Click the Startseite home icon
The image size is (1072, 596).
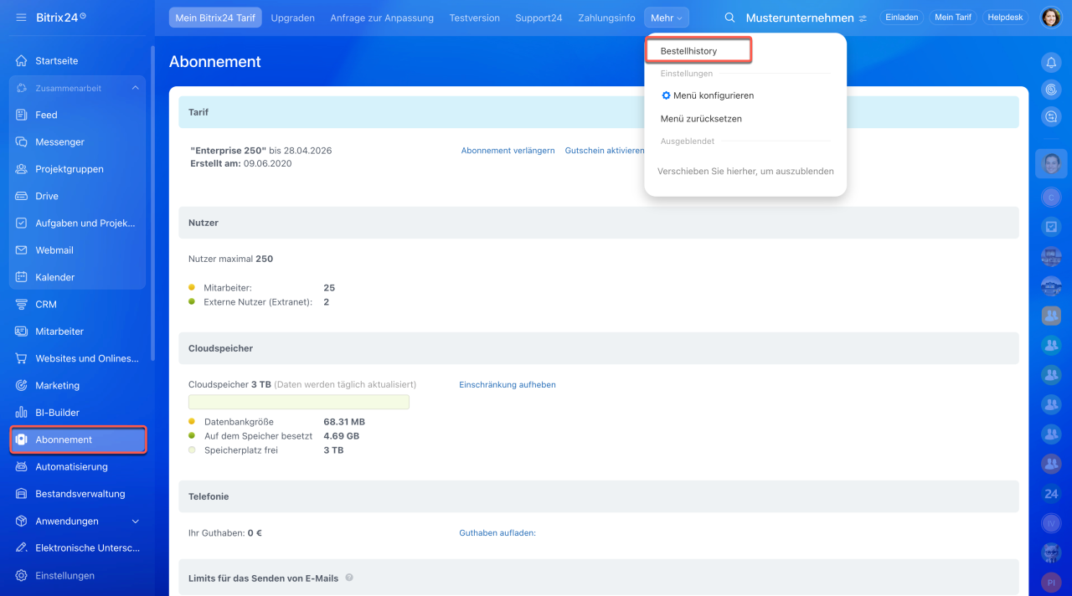click(x=22, y=61)
